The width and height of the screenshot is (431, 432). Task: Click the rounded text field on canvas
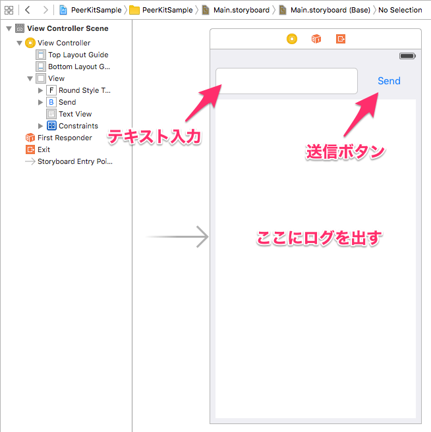(287, 81)
